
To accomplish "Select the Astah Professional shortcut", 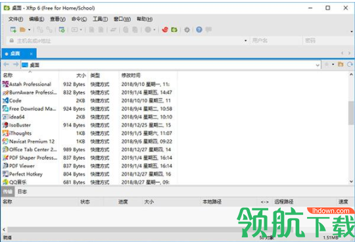I will (x=30, y=84).
